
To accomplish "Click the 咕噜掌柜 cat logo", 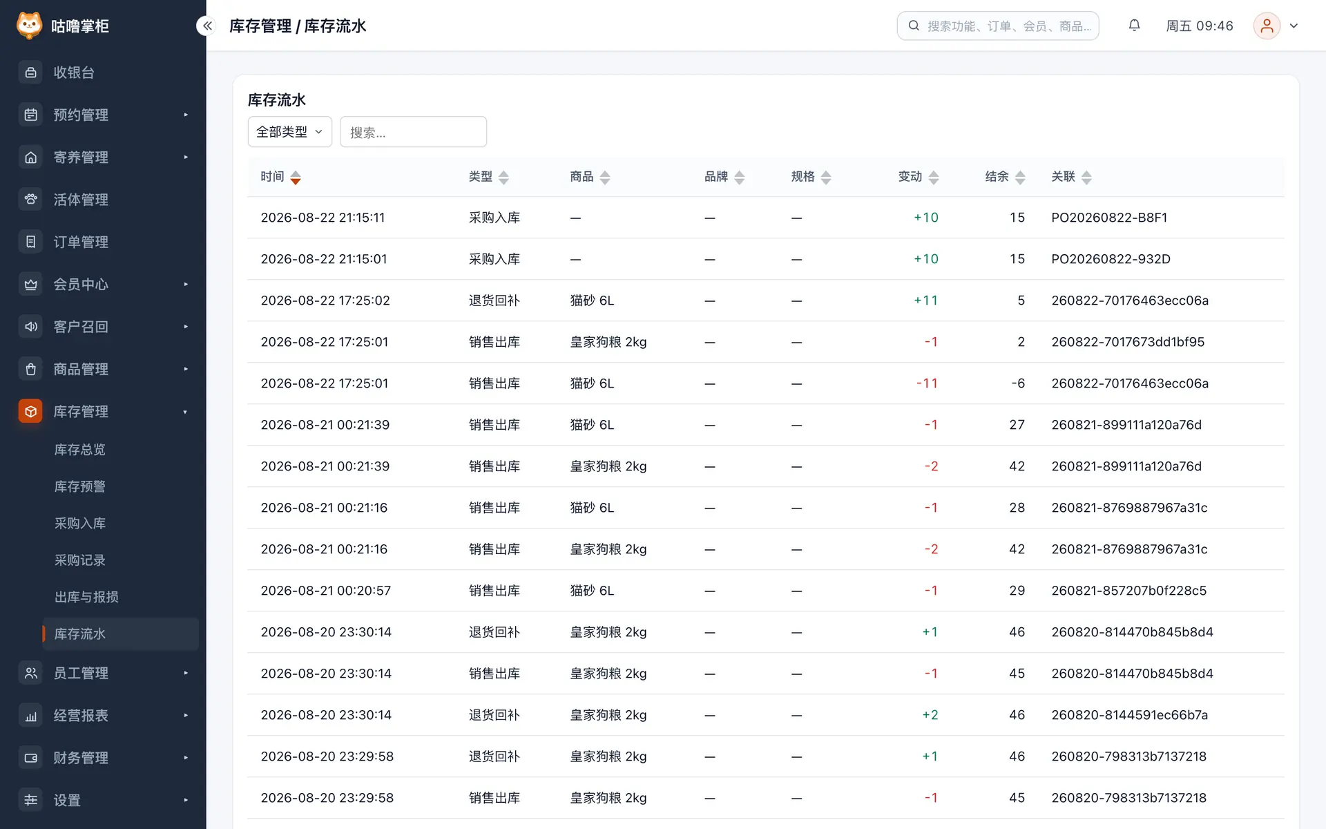I will (x=29, y=26).
